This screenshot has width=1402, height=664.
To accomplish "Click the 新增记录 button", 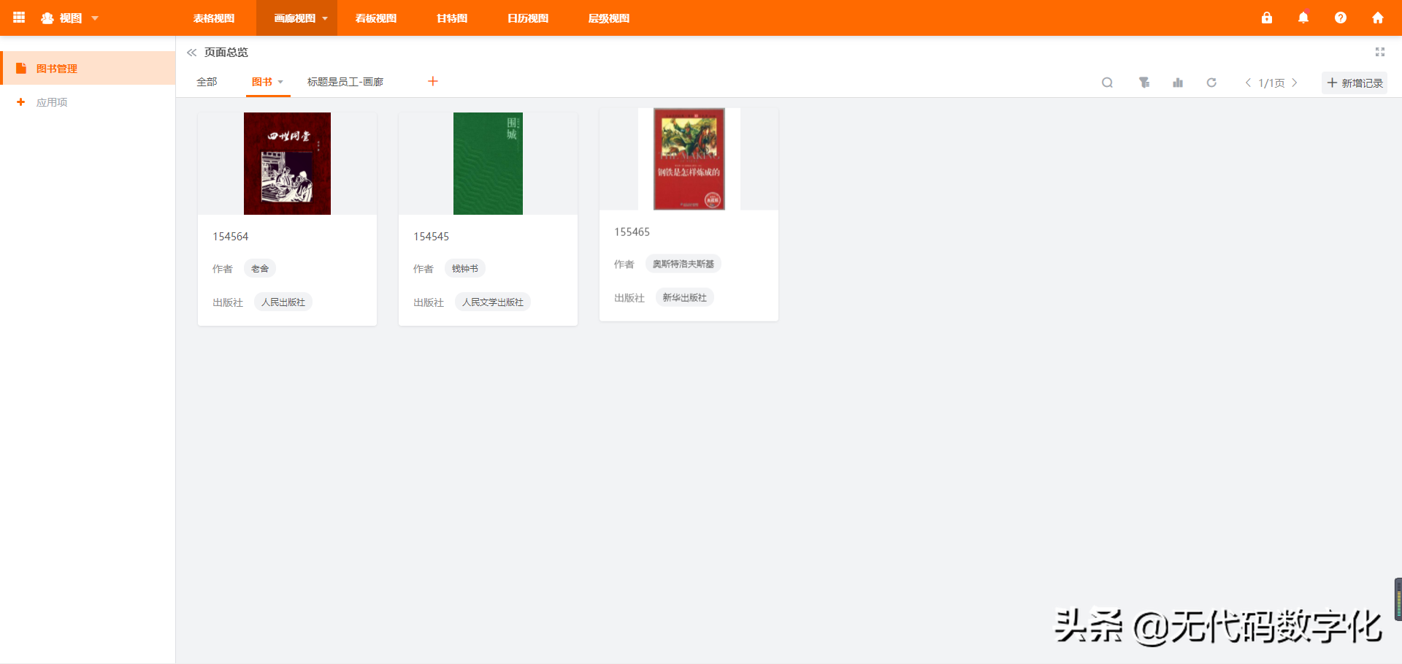I will tap(1355, 83).
